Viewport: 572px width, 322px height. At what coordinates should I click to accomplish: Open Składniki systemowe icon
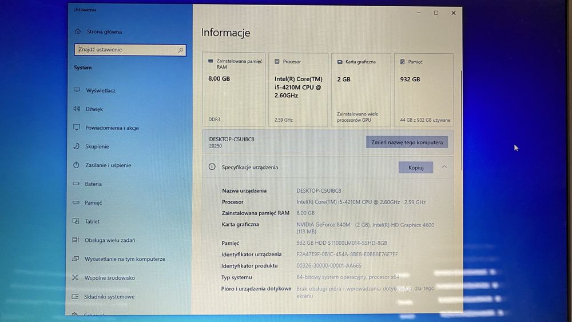(75, 296)
